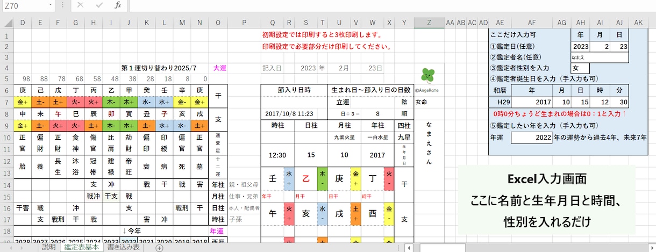Click the ここだけ入力可 label cell
The image size is (656, 252).
pyautogui.click(x=510, y=35)
